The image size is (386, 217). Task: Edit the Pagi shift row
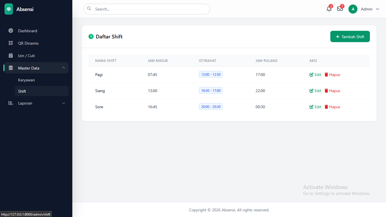[315, 75]
